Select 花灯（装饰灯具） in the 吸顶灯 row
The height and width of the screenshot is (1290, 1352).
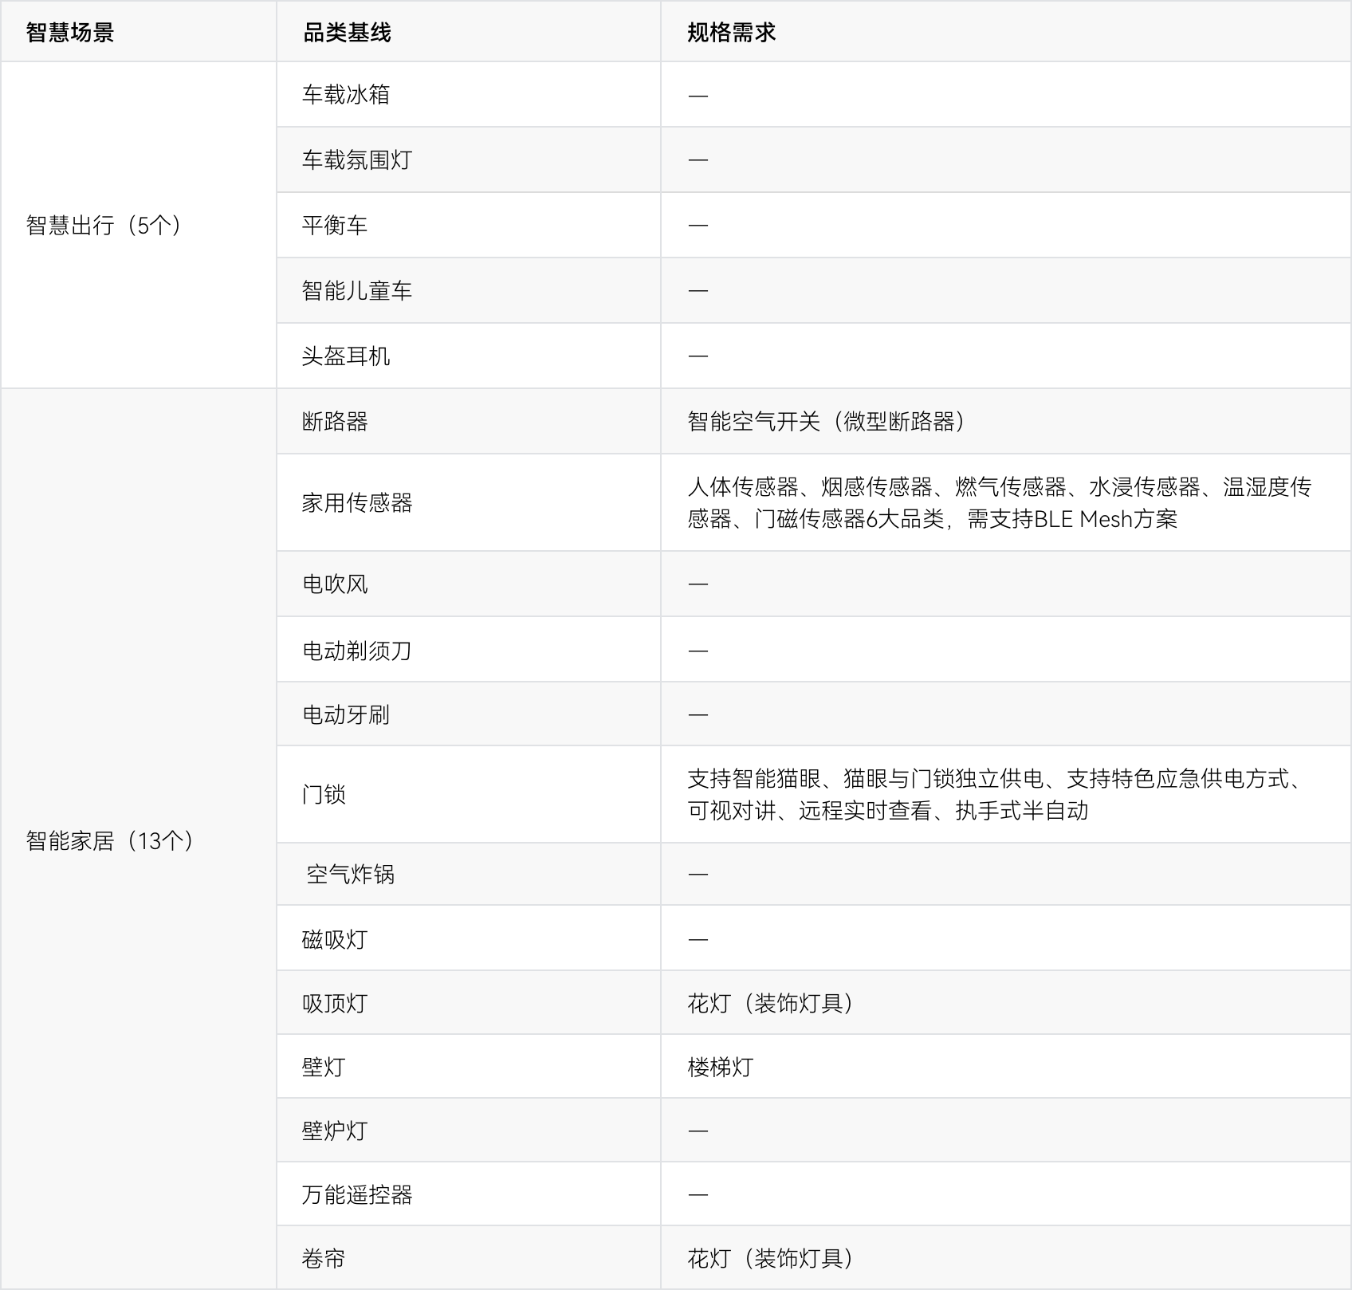771,1004
